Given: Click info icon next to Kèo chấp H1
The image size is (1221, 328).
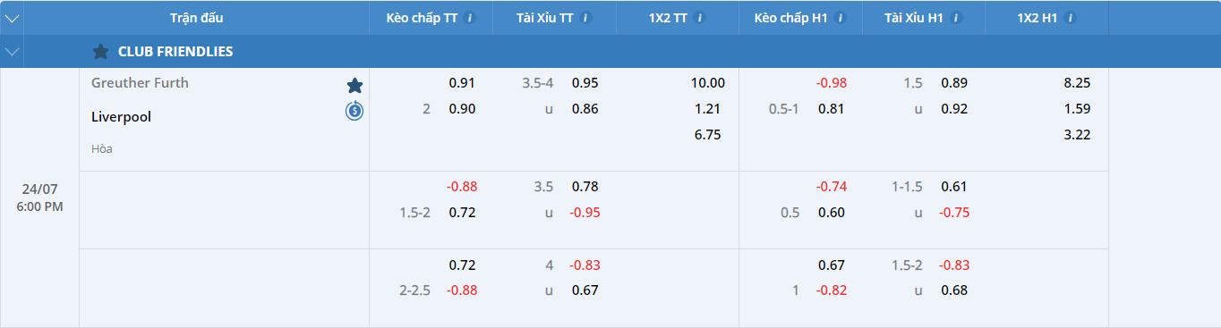Looking at the screenshot, I should 841,18.
